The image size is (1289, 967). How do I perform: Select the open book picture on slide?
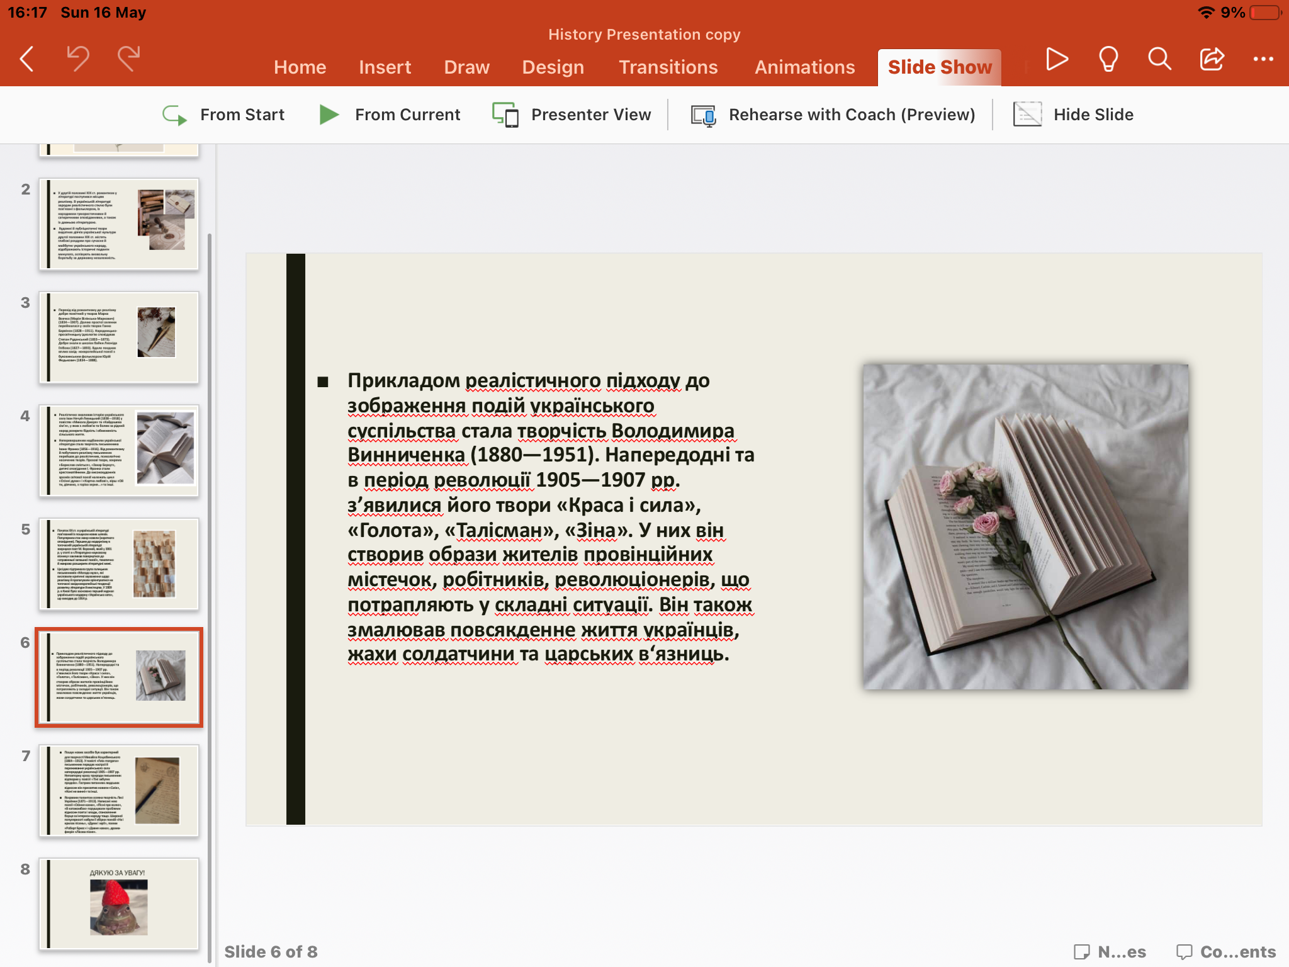coord(1026,526)
